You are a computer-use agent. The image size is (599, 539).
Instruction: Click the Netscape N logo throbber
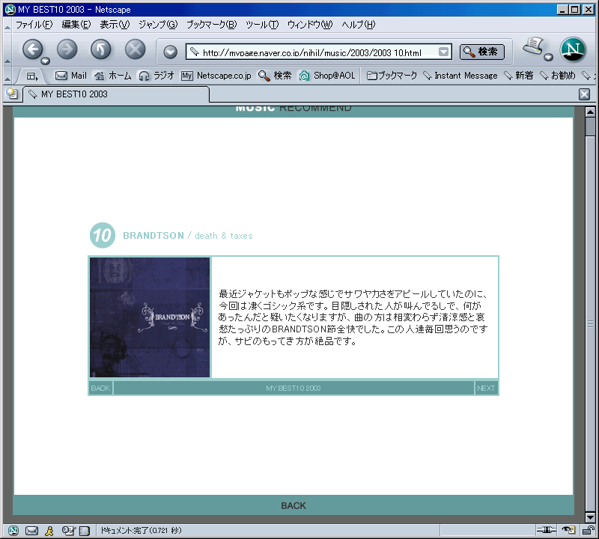(x=573, y=49)
